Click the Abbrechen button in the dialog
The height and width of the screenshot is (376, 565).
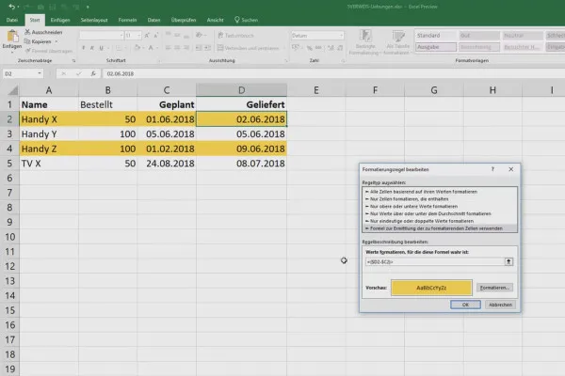click(500, 305)
